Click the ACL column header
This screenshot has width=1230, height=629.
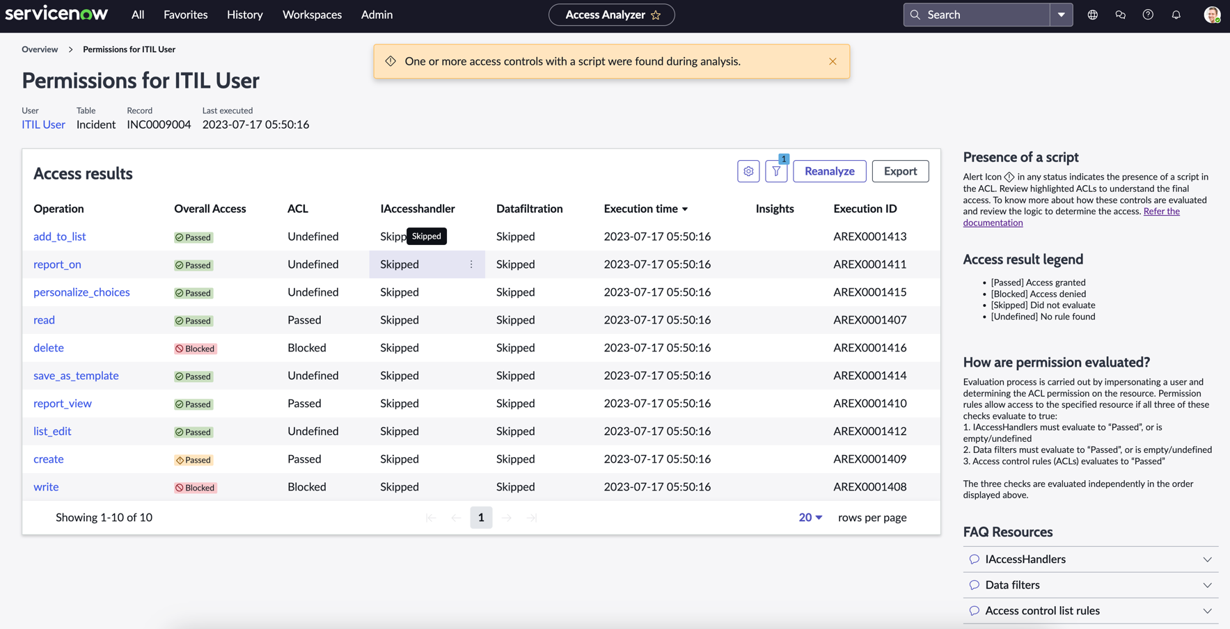(x=298, y=209)
